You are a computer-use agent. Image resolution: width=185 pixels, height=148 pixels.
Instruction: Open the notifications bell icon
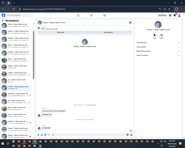tap(175, 15)
